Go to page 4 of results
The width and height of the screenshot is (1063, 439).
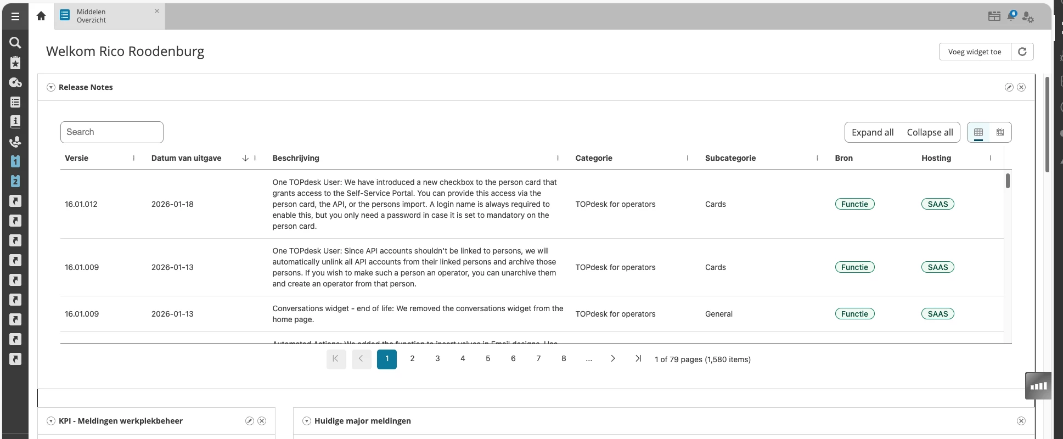click(463, 359)
